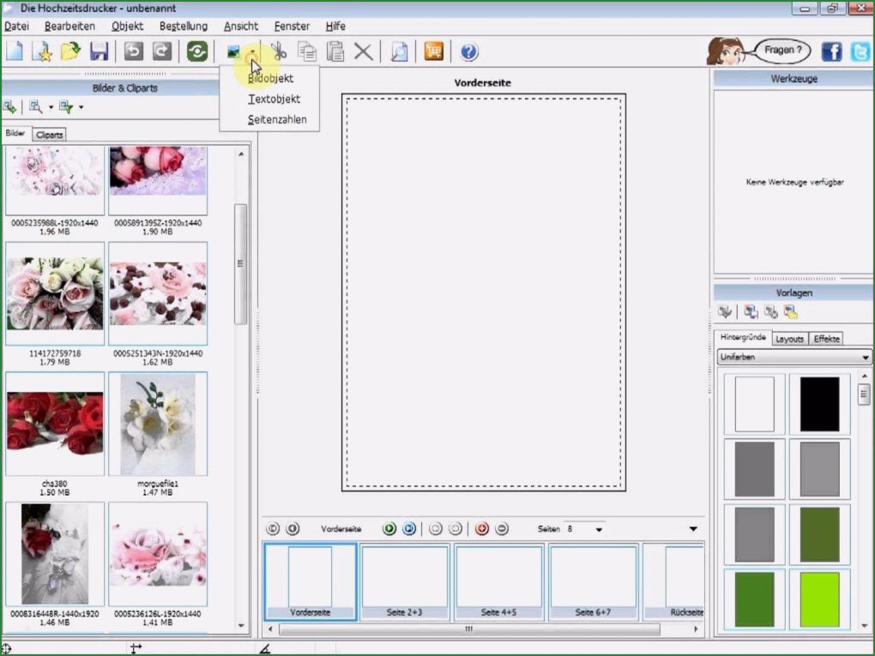Click the save floppy disk icon
This screenshot has height=656, width=875.
(x=99, y=51)
